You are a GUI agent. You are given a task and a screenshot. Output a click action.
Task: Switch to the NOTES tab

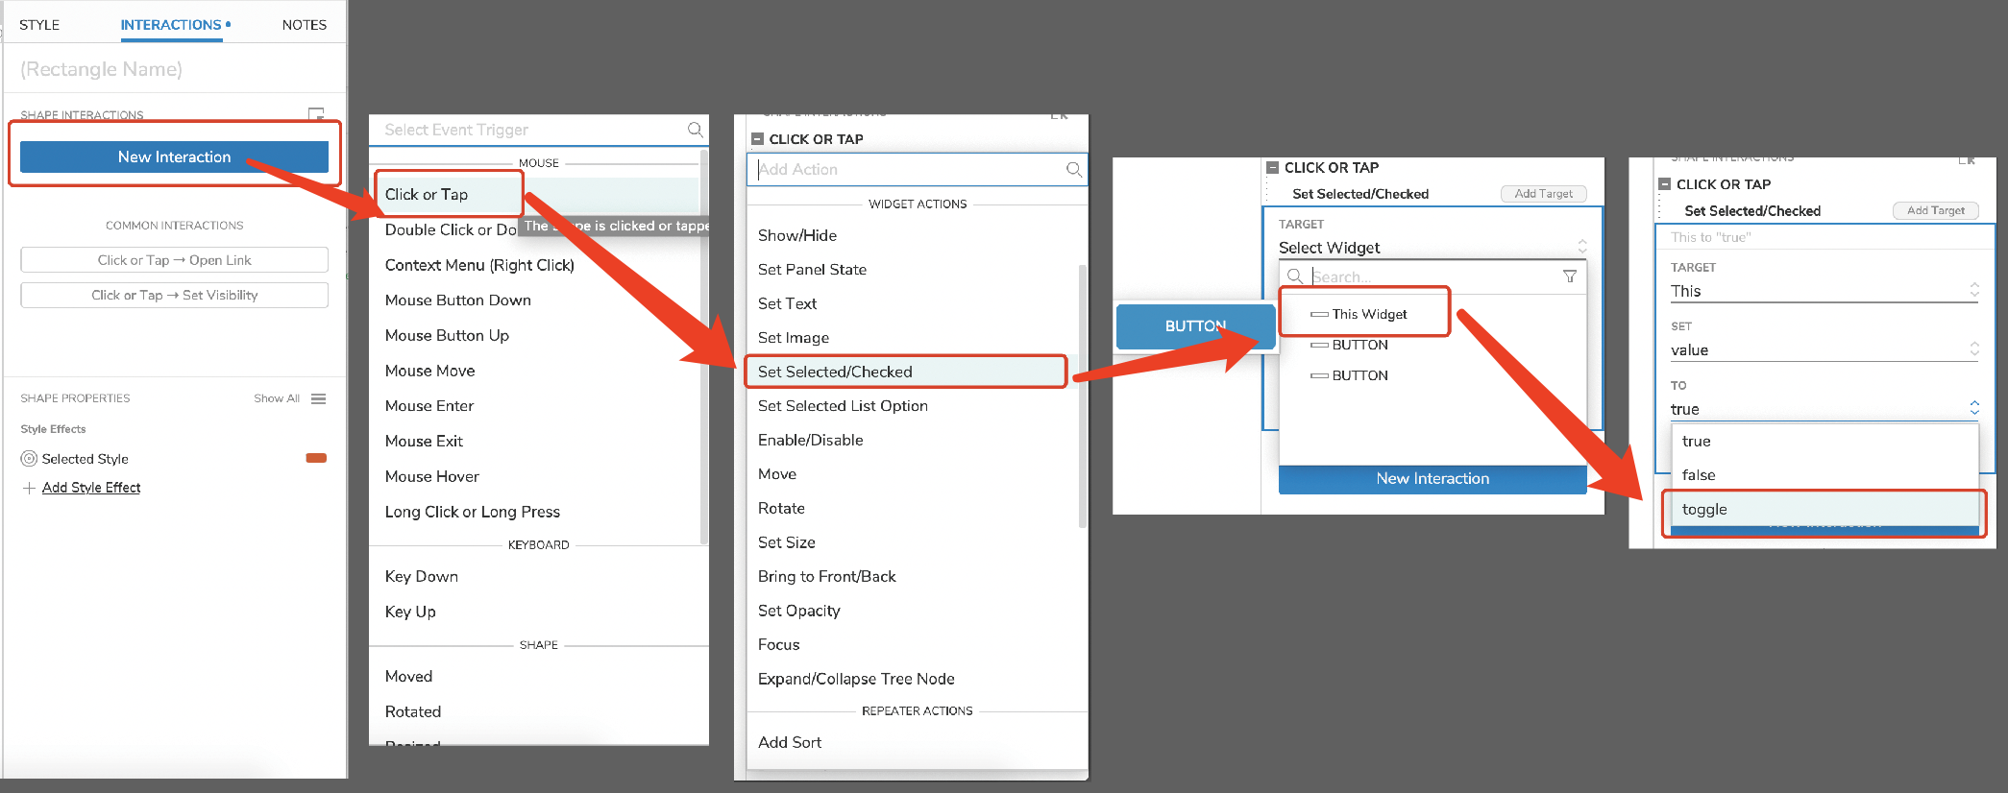coord(304,25)
